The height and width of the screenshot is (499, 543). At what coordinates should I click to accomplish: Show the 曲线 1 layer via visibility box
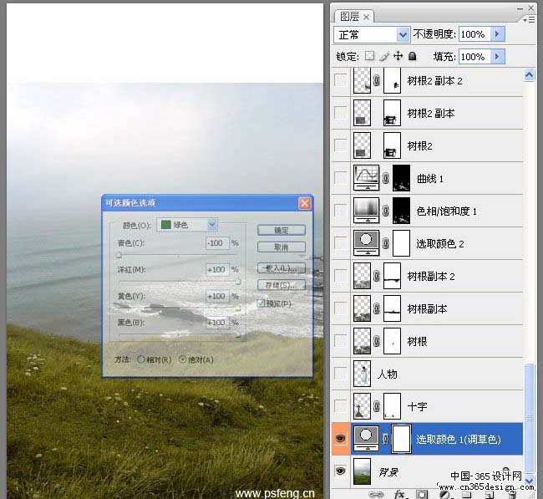click(340, 178)
